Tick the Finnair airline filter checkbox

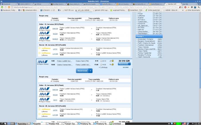pos(137,14)
